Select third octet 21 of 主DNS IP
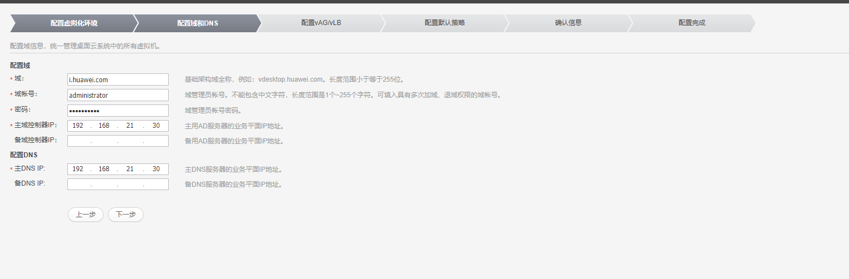 point(130,169)
